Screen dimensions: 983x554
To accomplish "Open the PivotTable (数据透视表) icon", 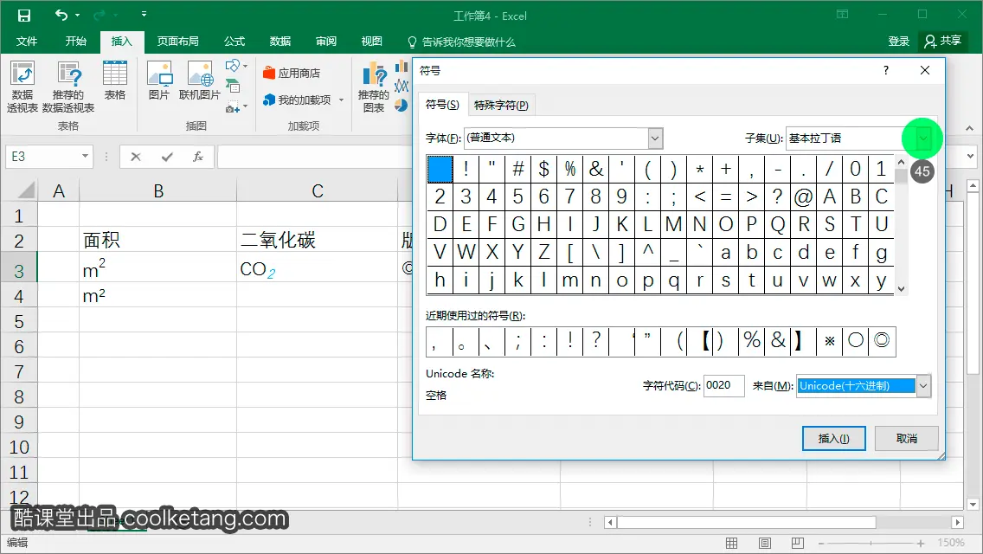I will coord(22,87).
